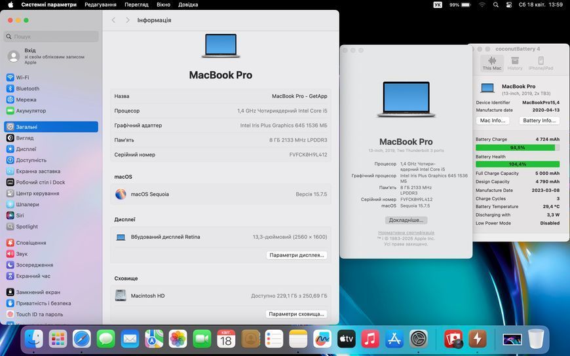The image size is (570, 356).
Task: Select Мережа in the sidebar
Action: [x=21, y=99]
